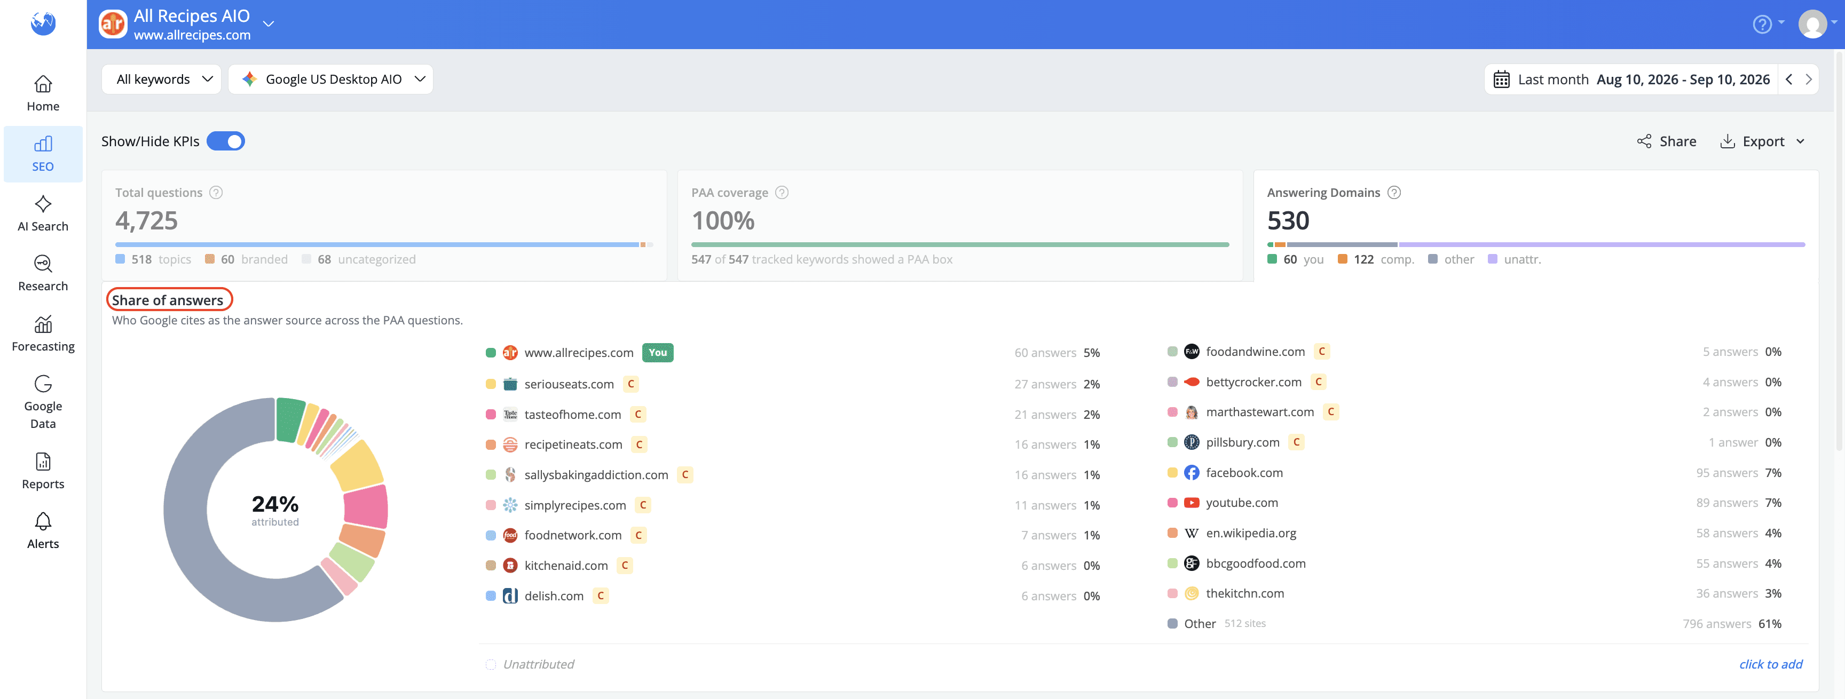
Task: Click '796 answers' in Other row
Action: [x=1717, y=624]
